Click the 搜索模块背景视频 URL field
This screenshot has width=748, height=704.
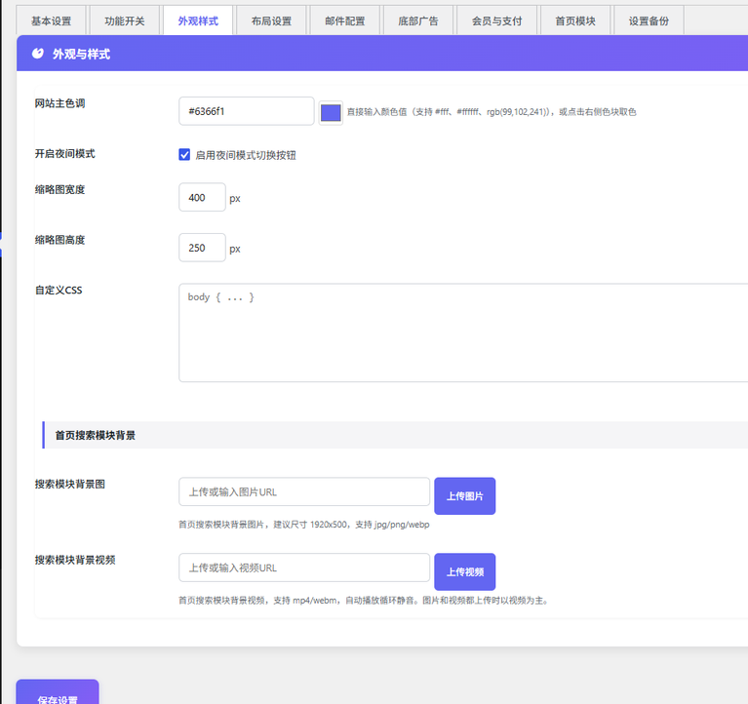coord(304,567)
